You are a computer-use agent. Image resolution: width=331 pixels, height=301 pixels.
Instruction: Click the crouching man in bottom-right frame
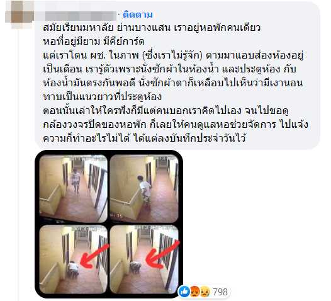pos(135,267)
